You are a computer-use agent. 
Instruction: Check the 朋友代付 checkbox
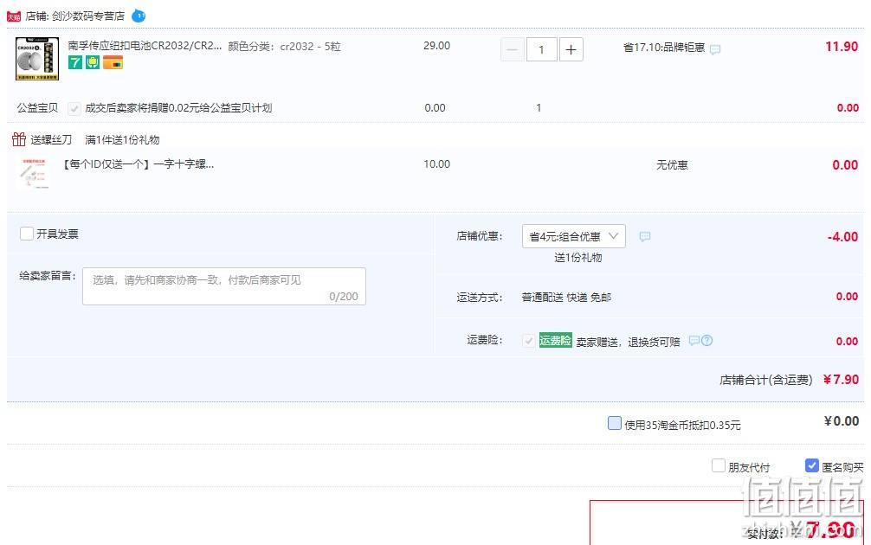click(x=719, y=465)
